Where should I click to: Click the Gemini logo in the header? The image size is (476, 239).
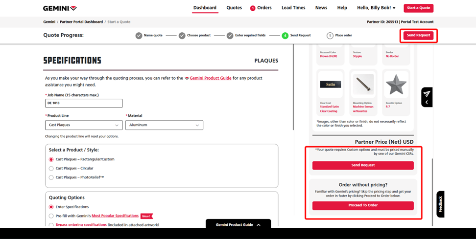[60, 8]
